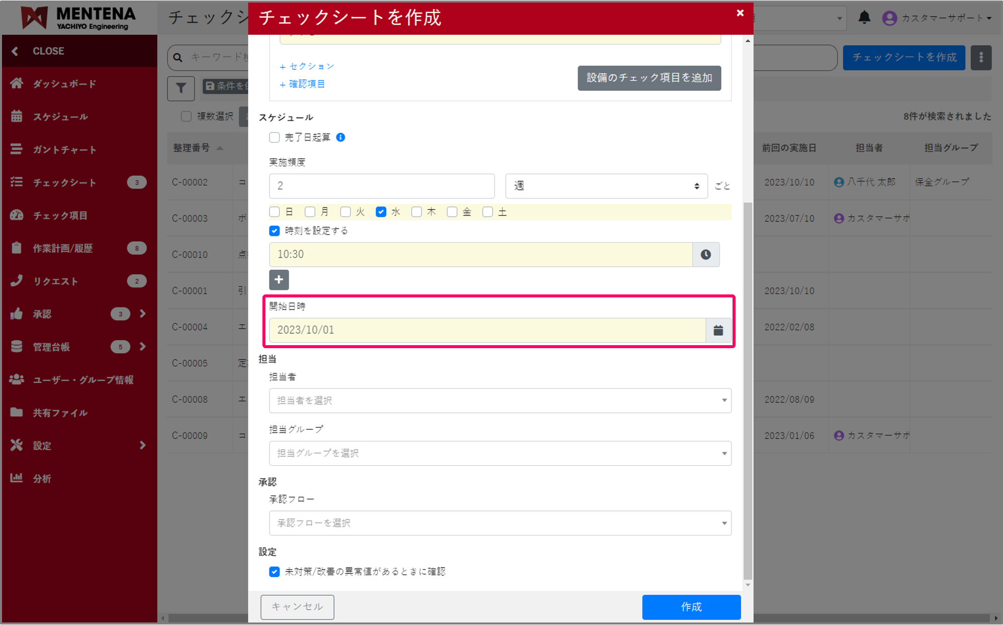Open the 承認フローを選択 dropdown

click(x=500, y=523)
